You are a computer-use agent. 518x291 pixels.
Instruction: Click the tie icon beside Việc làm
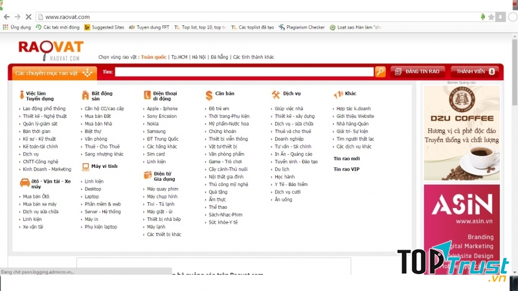point(21,94)
